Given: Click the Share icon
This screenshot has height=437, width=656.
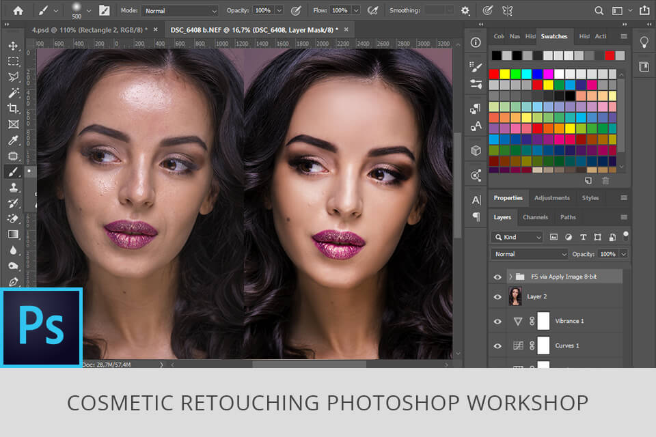Looking at the screenshot, I should pyautogui.click(x=644, y=10).
